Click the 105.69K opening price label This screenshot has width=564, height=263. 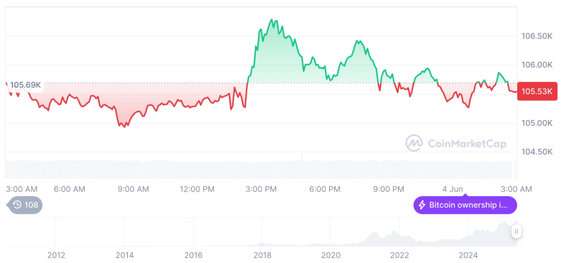pos(26,85)
